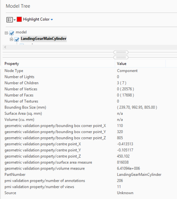Uncheck the LandingGearMainCylinder checkbox
The image size is (177, 199).
point(17,39)
